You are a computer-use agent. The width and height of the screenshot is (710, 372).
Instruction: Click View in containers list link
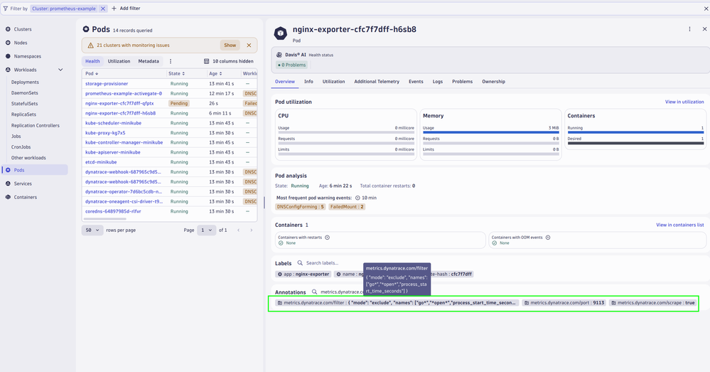(x=679, y=225)
